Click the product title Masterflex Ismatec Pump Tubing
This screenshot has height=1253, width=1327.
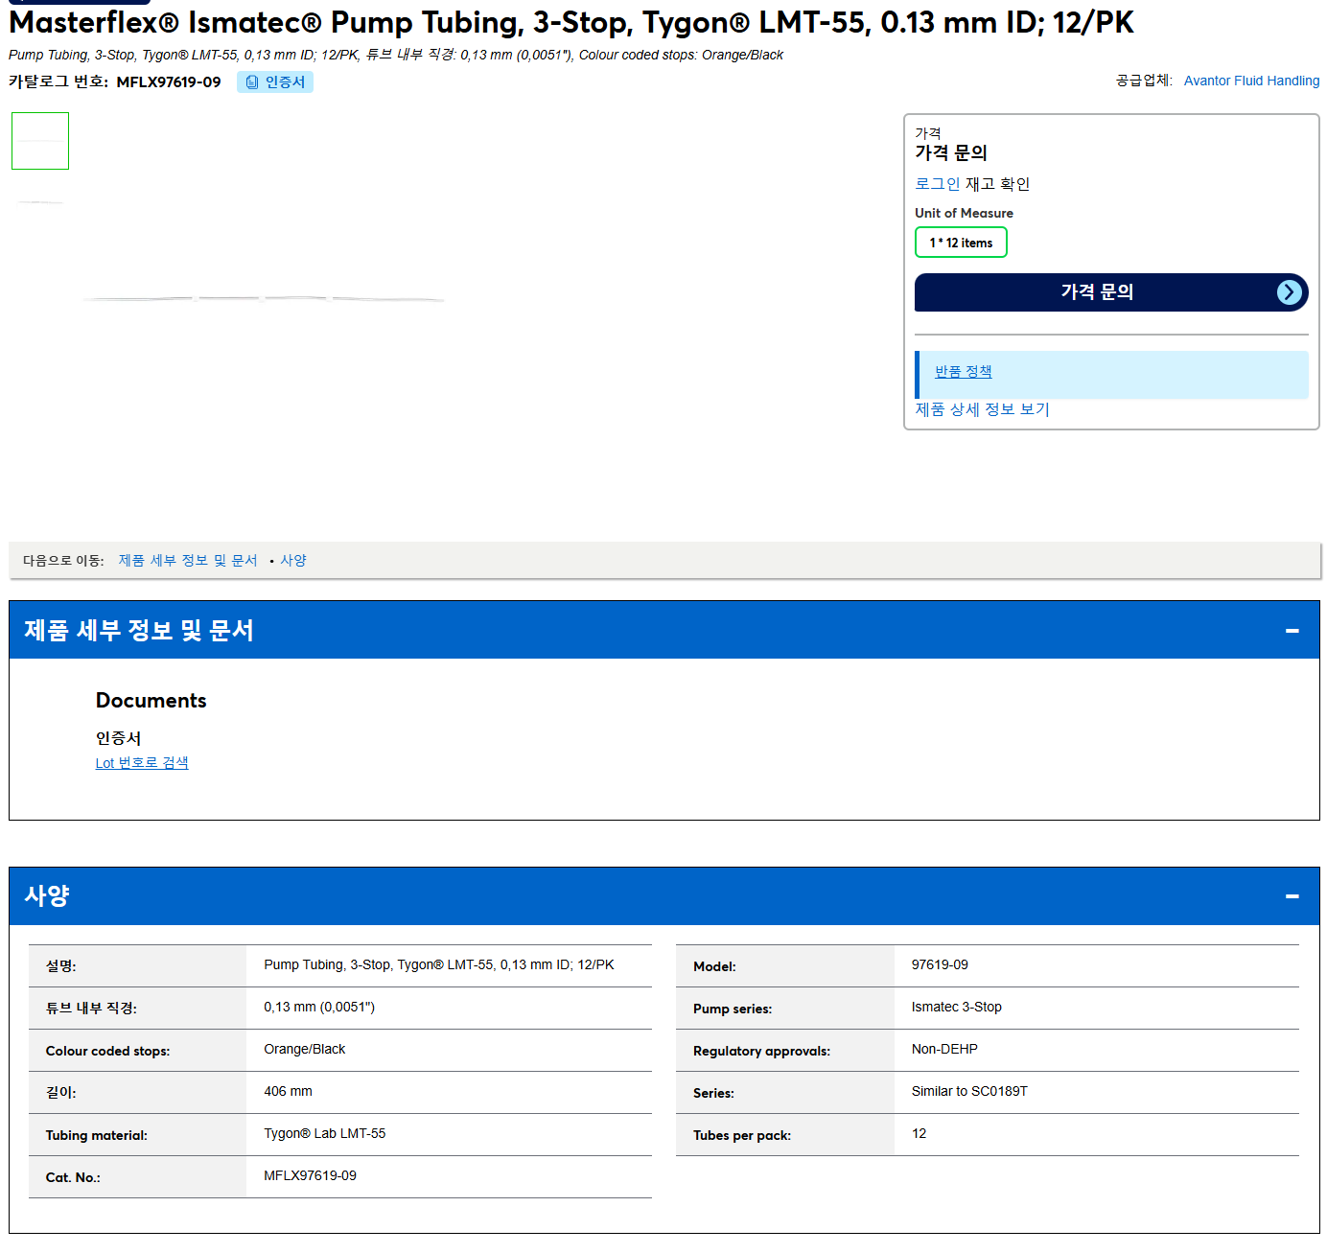pyautogui.click(x=571, y=22)
